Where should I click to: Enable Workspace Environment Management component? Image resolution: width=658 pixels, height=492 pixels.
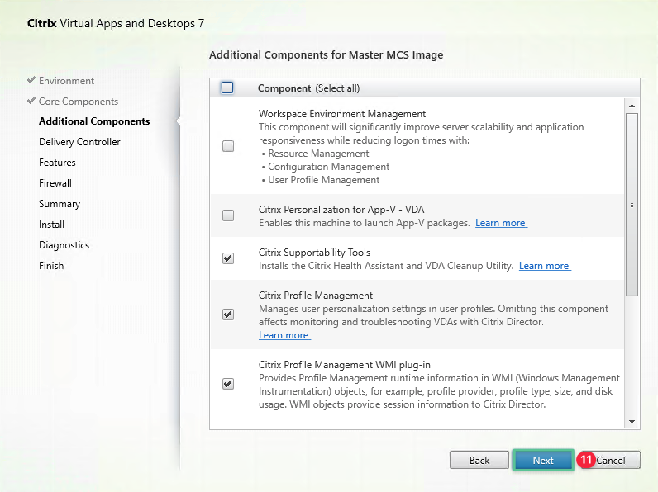click(228, 146)
